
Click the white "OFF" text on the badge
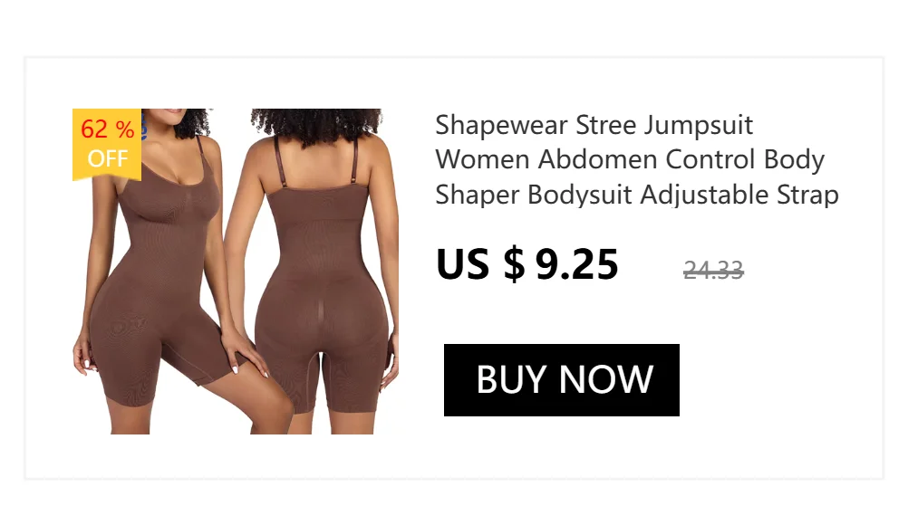tap(107, 158)
